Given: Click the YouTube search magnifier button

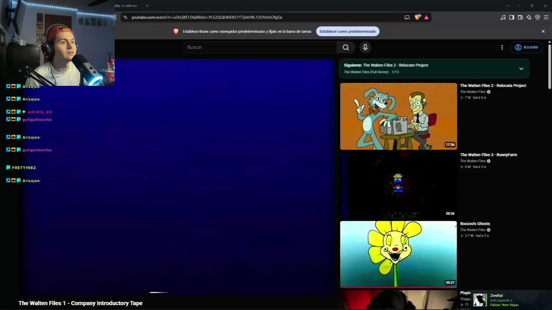Looking at the screenshot, I should 346,47.
